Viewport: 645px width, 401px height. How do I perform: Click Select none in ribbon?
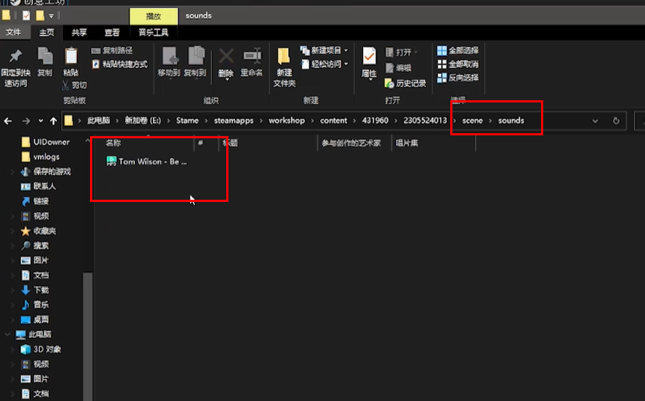click(x=458, y=64)
